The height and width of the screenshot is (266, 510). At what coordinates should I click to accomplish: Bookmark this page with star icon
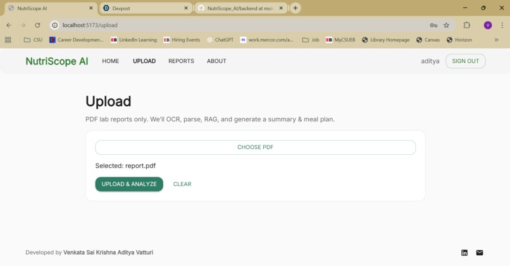tap(446, 25)
